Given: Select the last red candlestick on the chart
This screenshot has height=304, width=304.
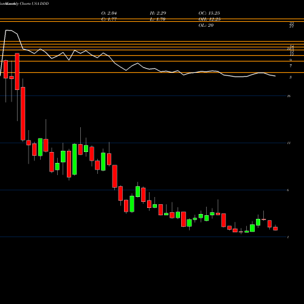Looking at the screenshot, I should 275,229.
